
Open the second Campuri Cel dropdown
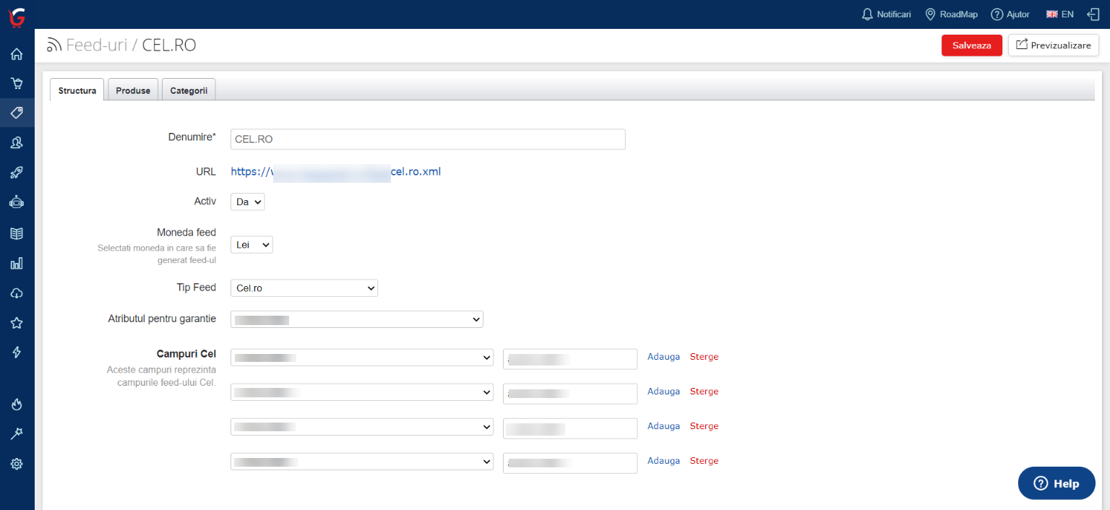click(x=362, y=392)
